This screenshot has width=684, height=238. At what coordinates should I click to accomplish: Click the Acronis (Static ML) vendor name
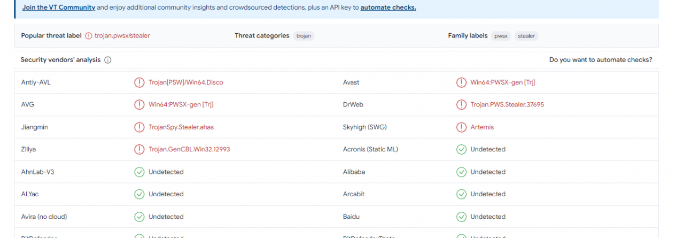coord(370,149)
